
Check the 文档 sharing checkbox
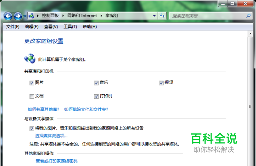pyautogui.click(x=31, y=96)
